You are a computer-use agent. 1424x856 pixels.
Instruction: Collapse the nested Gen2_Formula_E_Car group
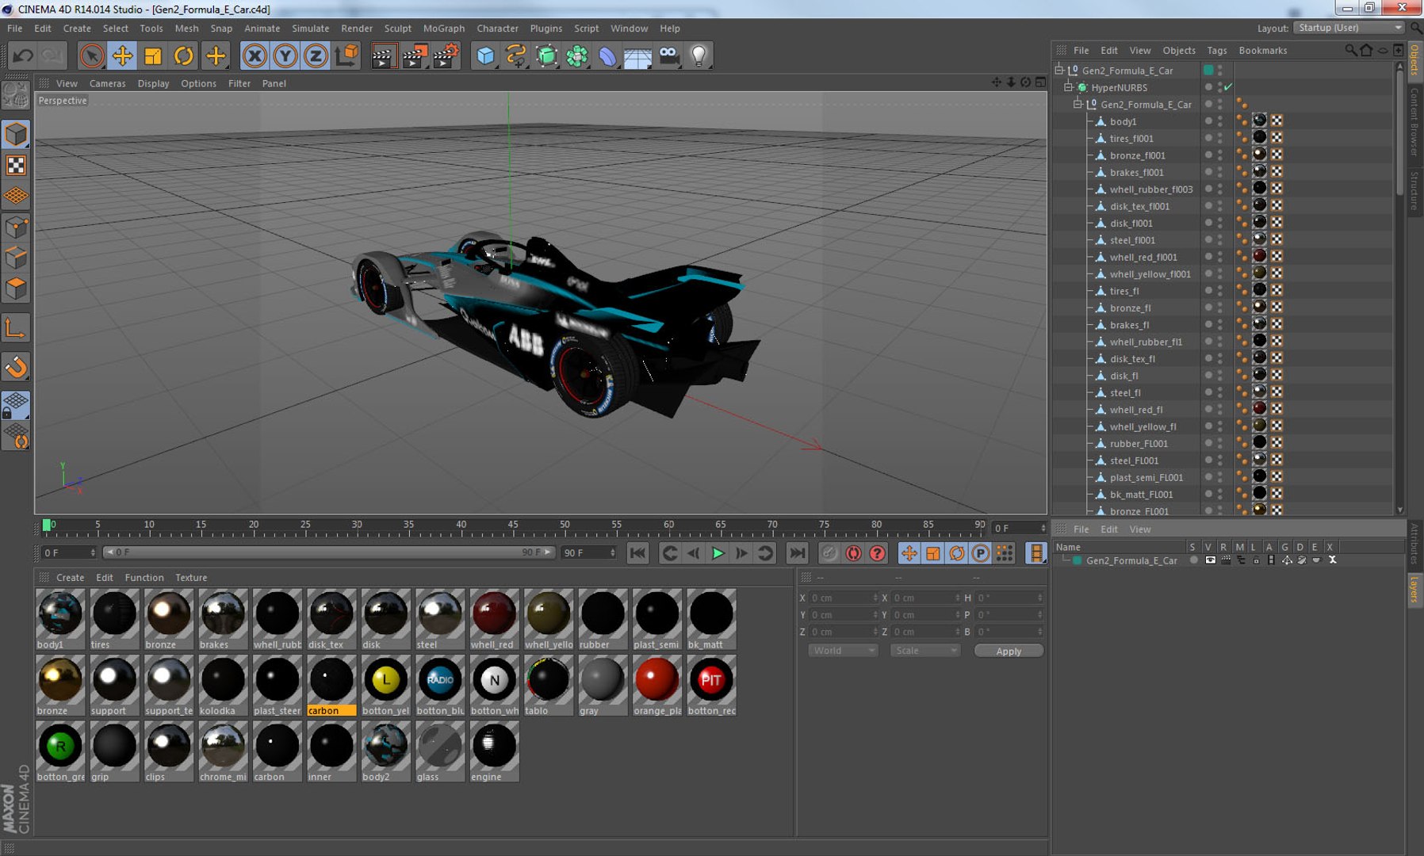(1078, 104)
